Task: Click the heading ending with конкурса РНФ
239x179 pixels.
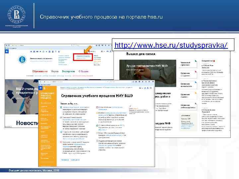Action: 162,123
